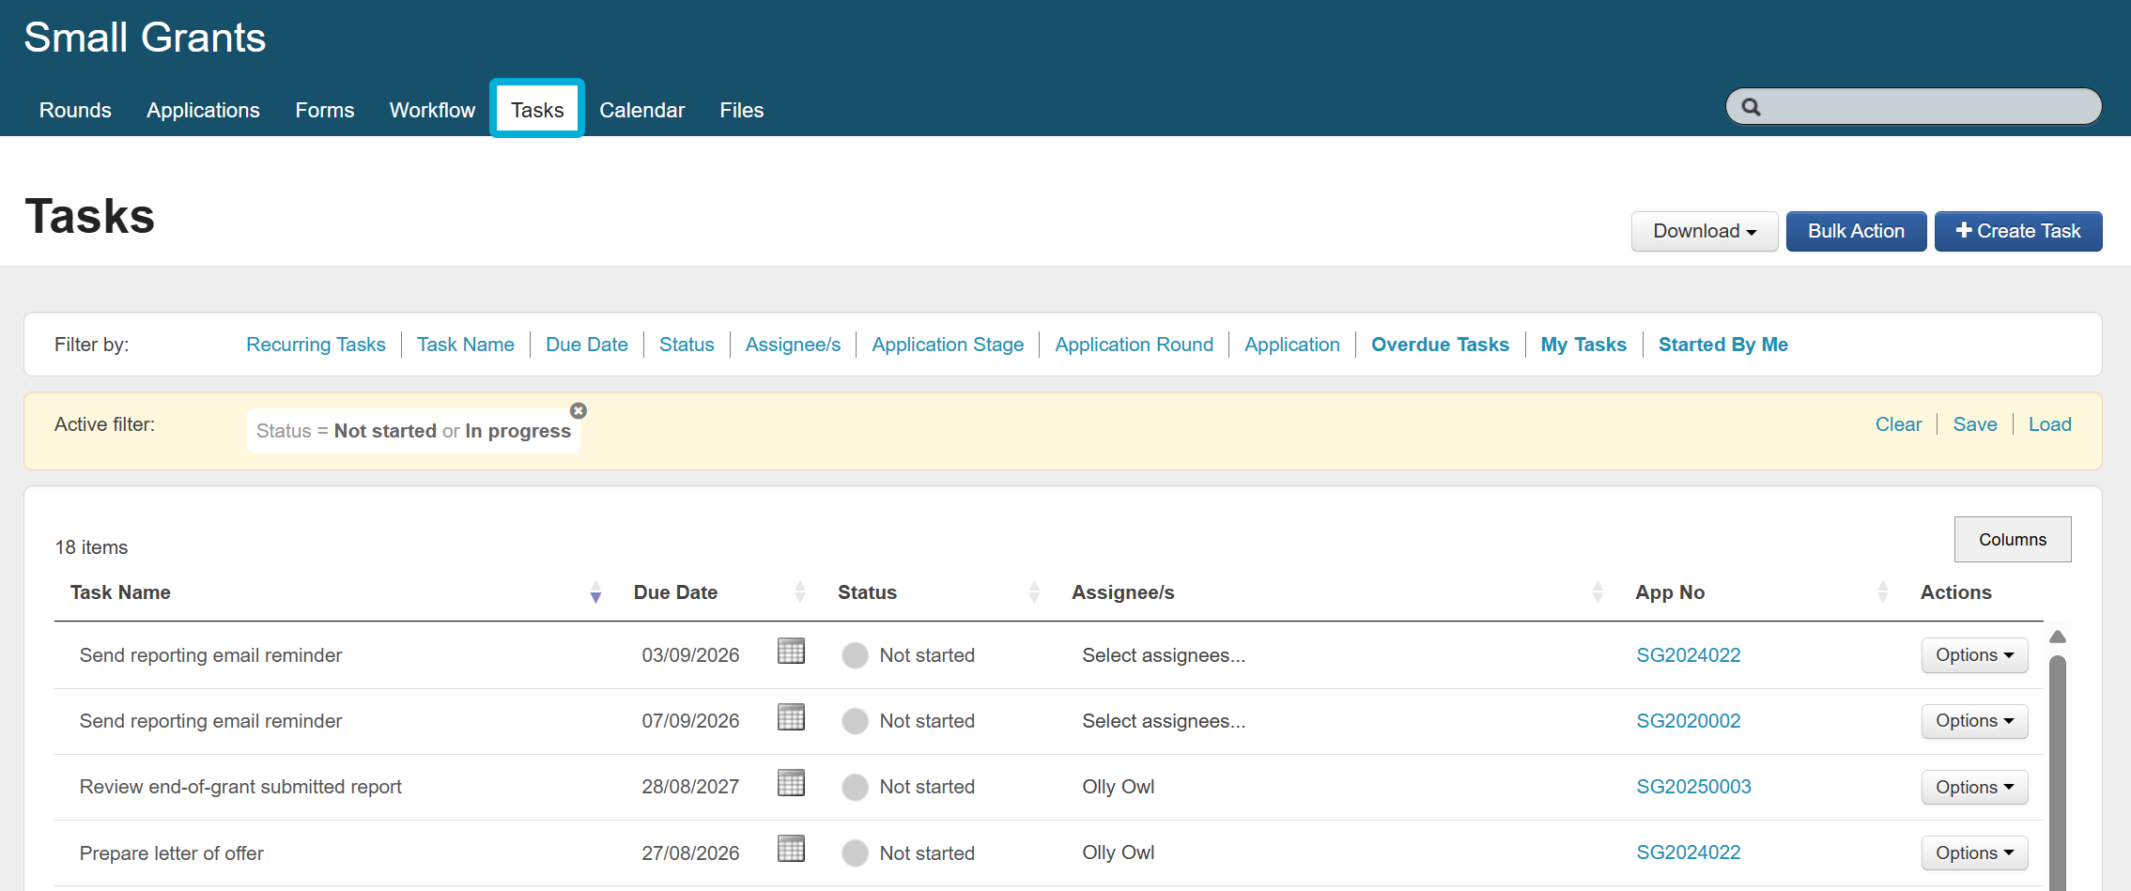The height and width of the screenshot is (891, 2131).
Task: Show Overdue Tasks filter
Action: tap(1440, 345)
